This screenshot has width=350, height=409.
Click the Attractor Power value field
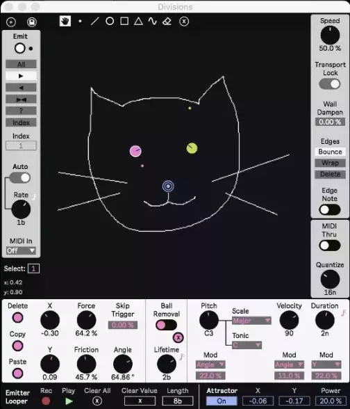(x=331, y=401)
